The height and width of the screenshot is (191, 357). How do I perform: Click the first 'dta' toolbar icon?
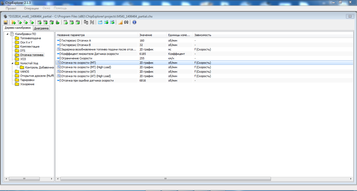coord(52,22)
